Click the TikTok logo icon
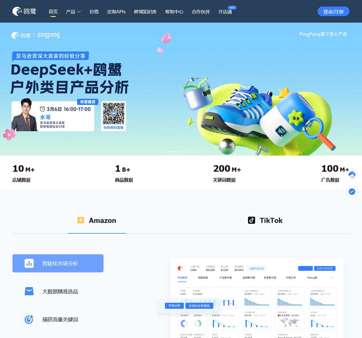The height and width of the screenshot is (338, 362). pyautogui.click(x=251, y=220)
